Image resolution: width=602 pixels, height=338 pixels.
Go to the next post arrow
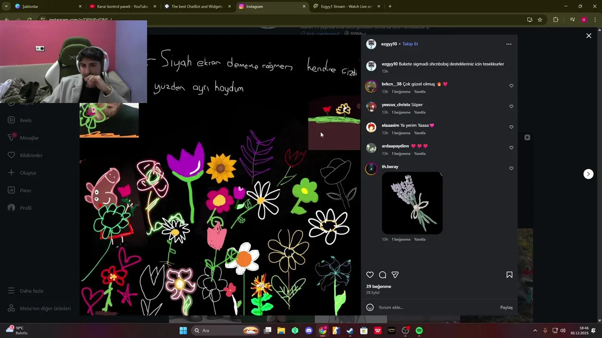click(x=588, y=174)
